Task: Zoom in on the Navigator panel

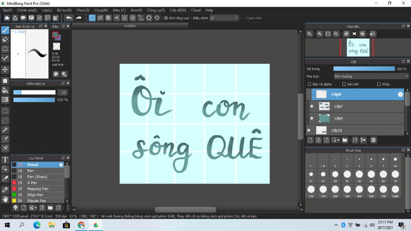Action: [x=319, y=34]
